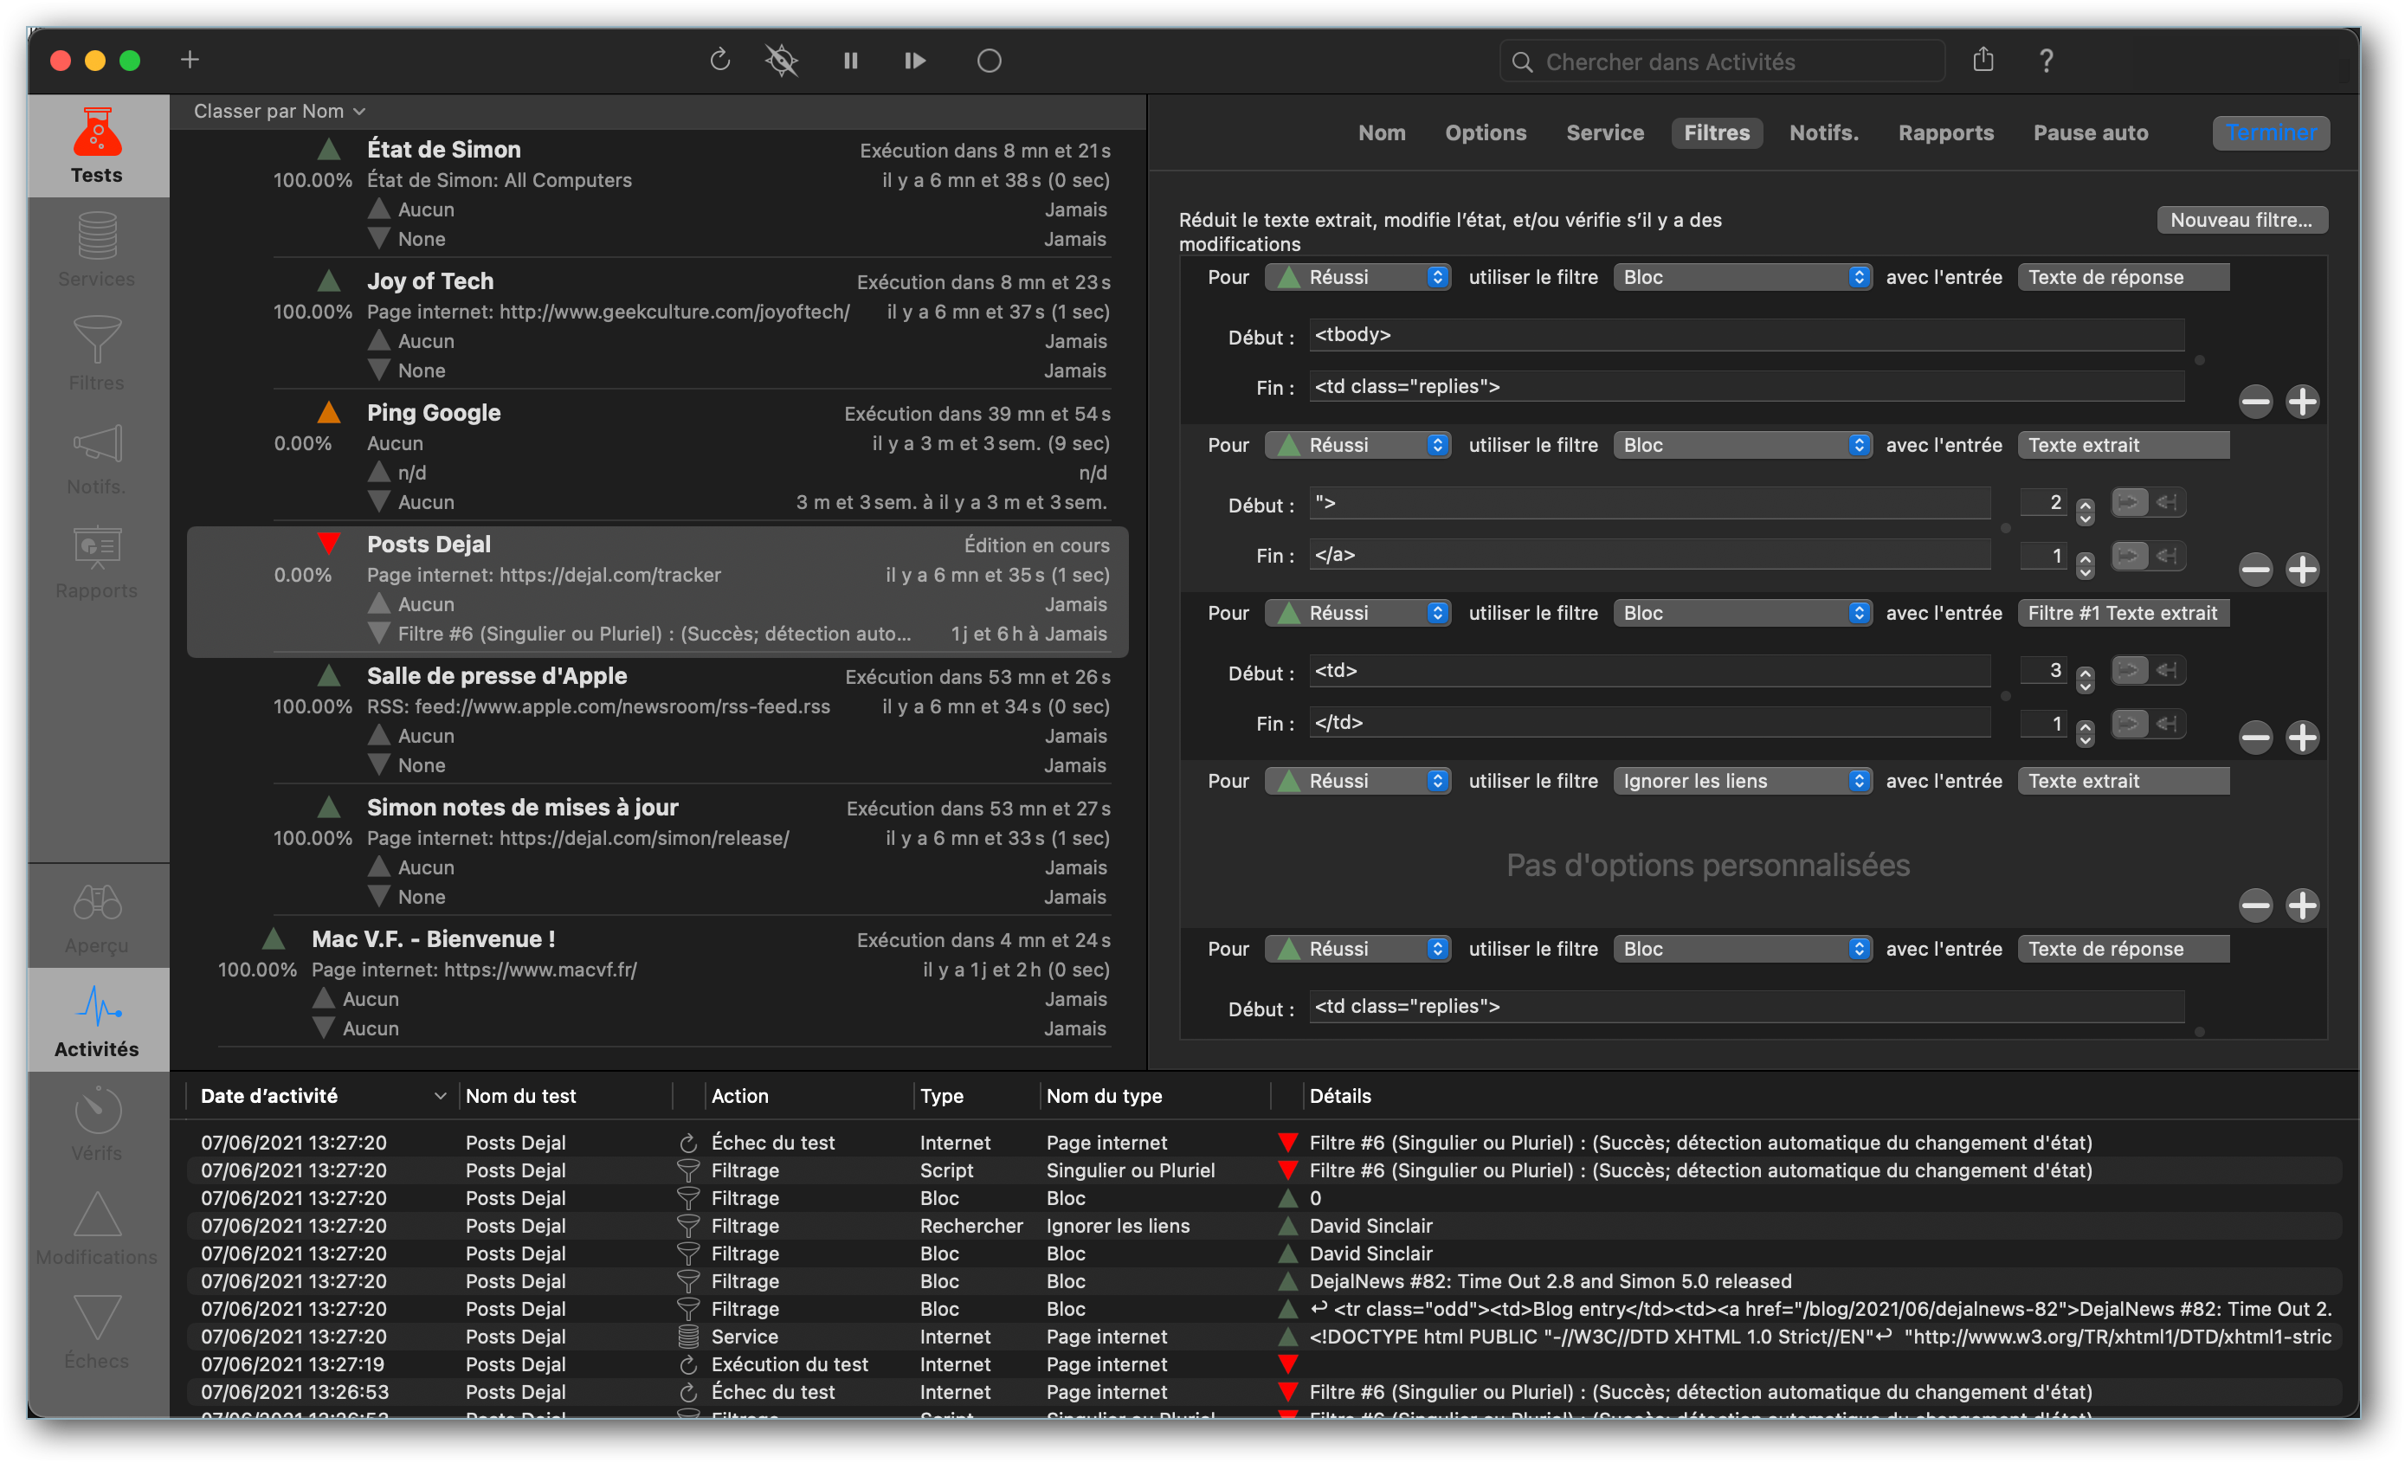
Task: Add a new item with toolbar plus
Action: [x=190, y=61]
